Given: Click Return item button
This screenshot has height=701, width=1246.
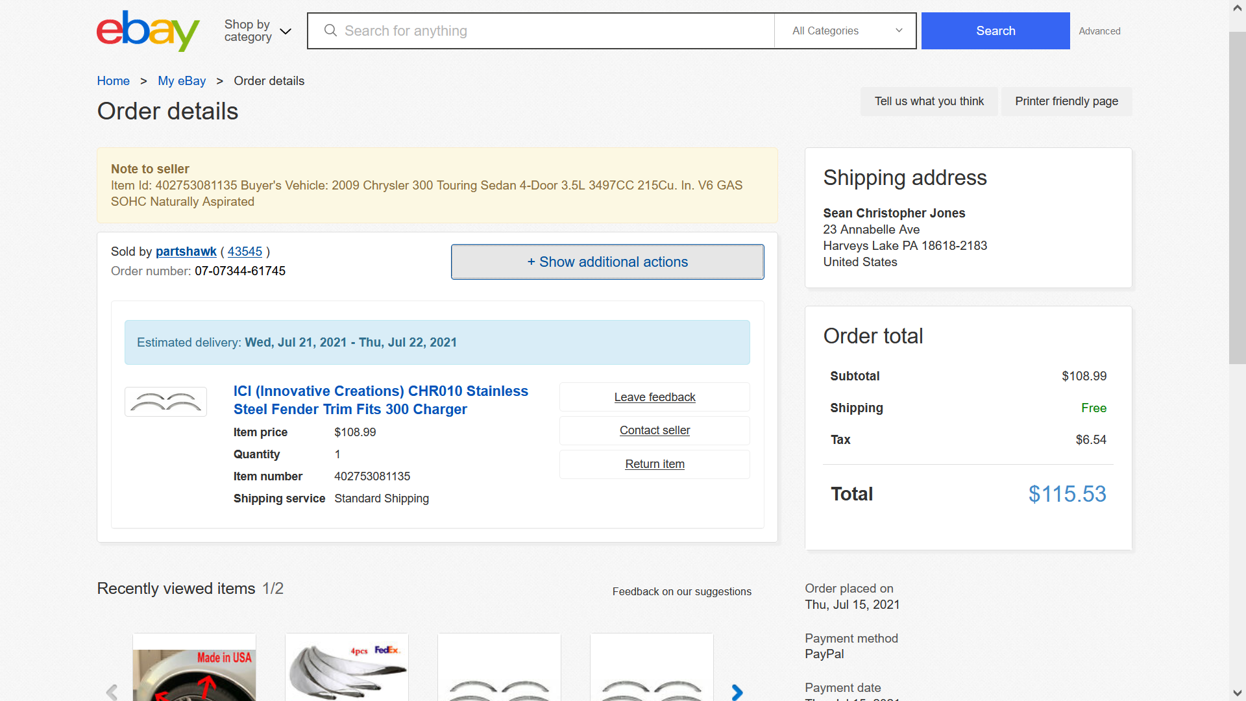Looking at the screenshot, I should 655,464.
